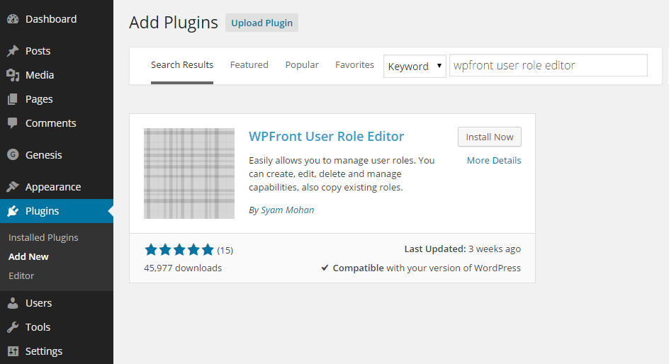This screenshot has height=364, width=669.
Task: Switch to Featured tab
Action: click(249, 64)
